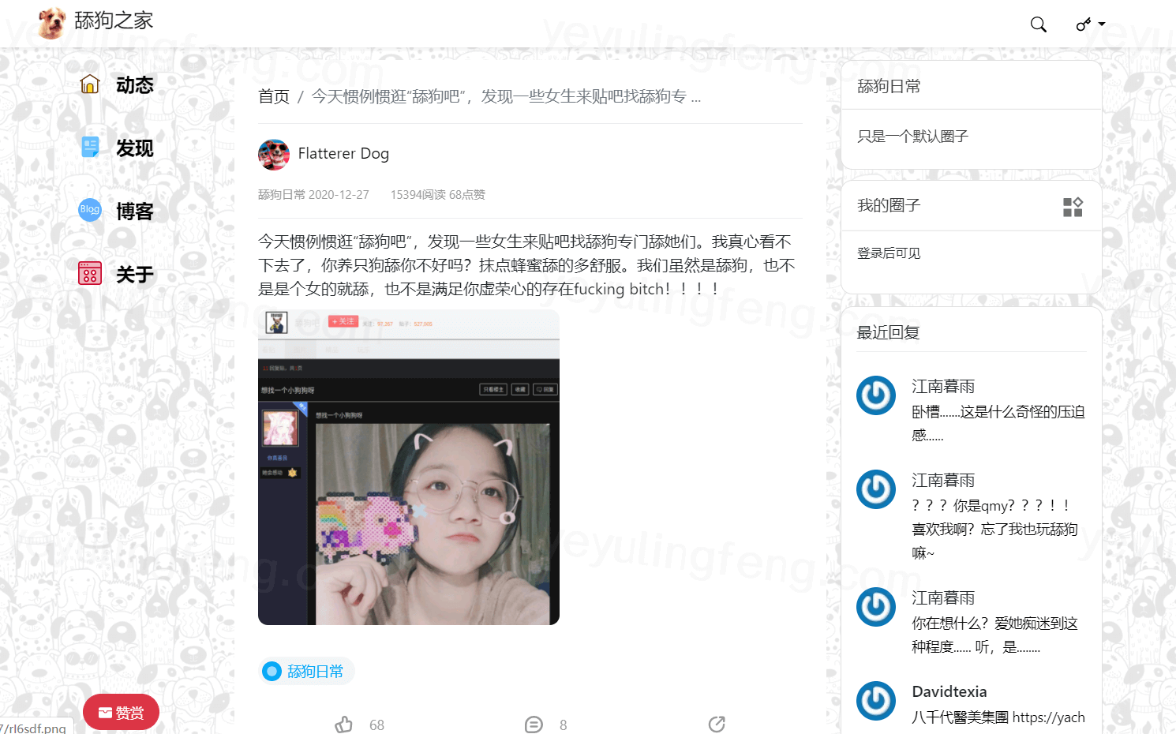Click the red 赞赏 button
Image resolution: width=1176 pixels, height=734 pixels.
tap(121, 713)
